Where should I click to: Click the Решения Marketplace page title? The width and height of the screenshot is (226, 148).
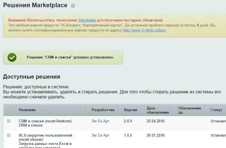tap(35, 5)
